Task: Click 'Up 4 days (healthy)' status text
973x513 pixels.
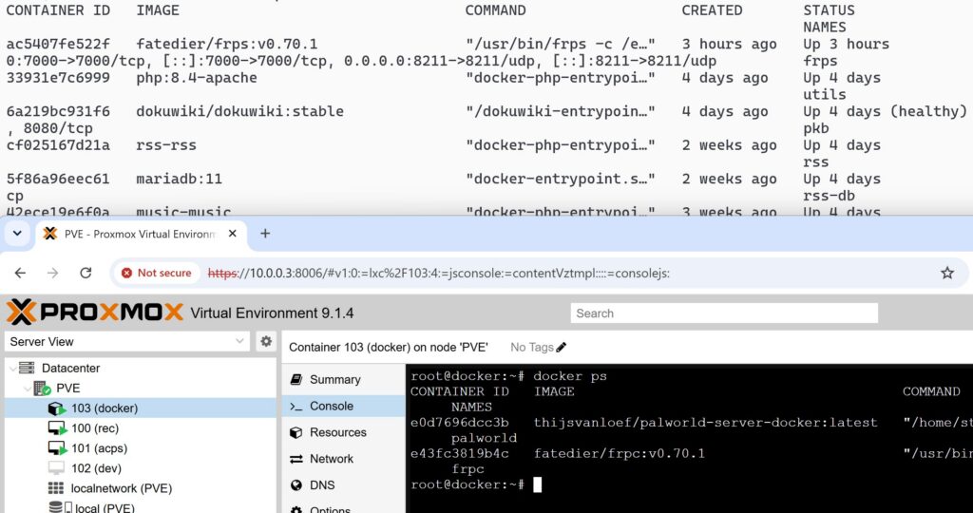Action: [885, 112]
